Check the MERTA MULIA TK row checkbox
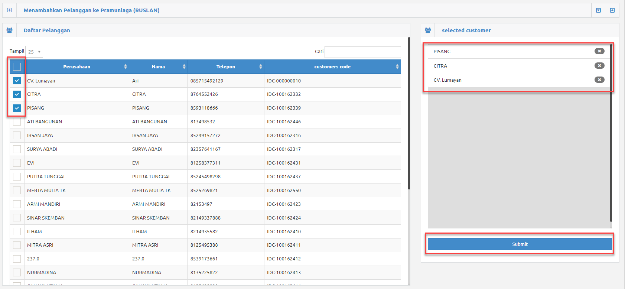This screenshot has height=289, width=625. click(17, 191)
